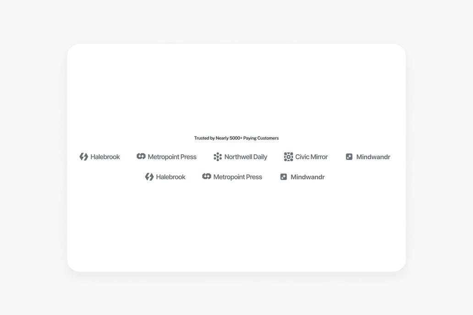473x315 pixels.
Task: Open the Mindwandr name in the top row
Action: coord(373,157)
